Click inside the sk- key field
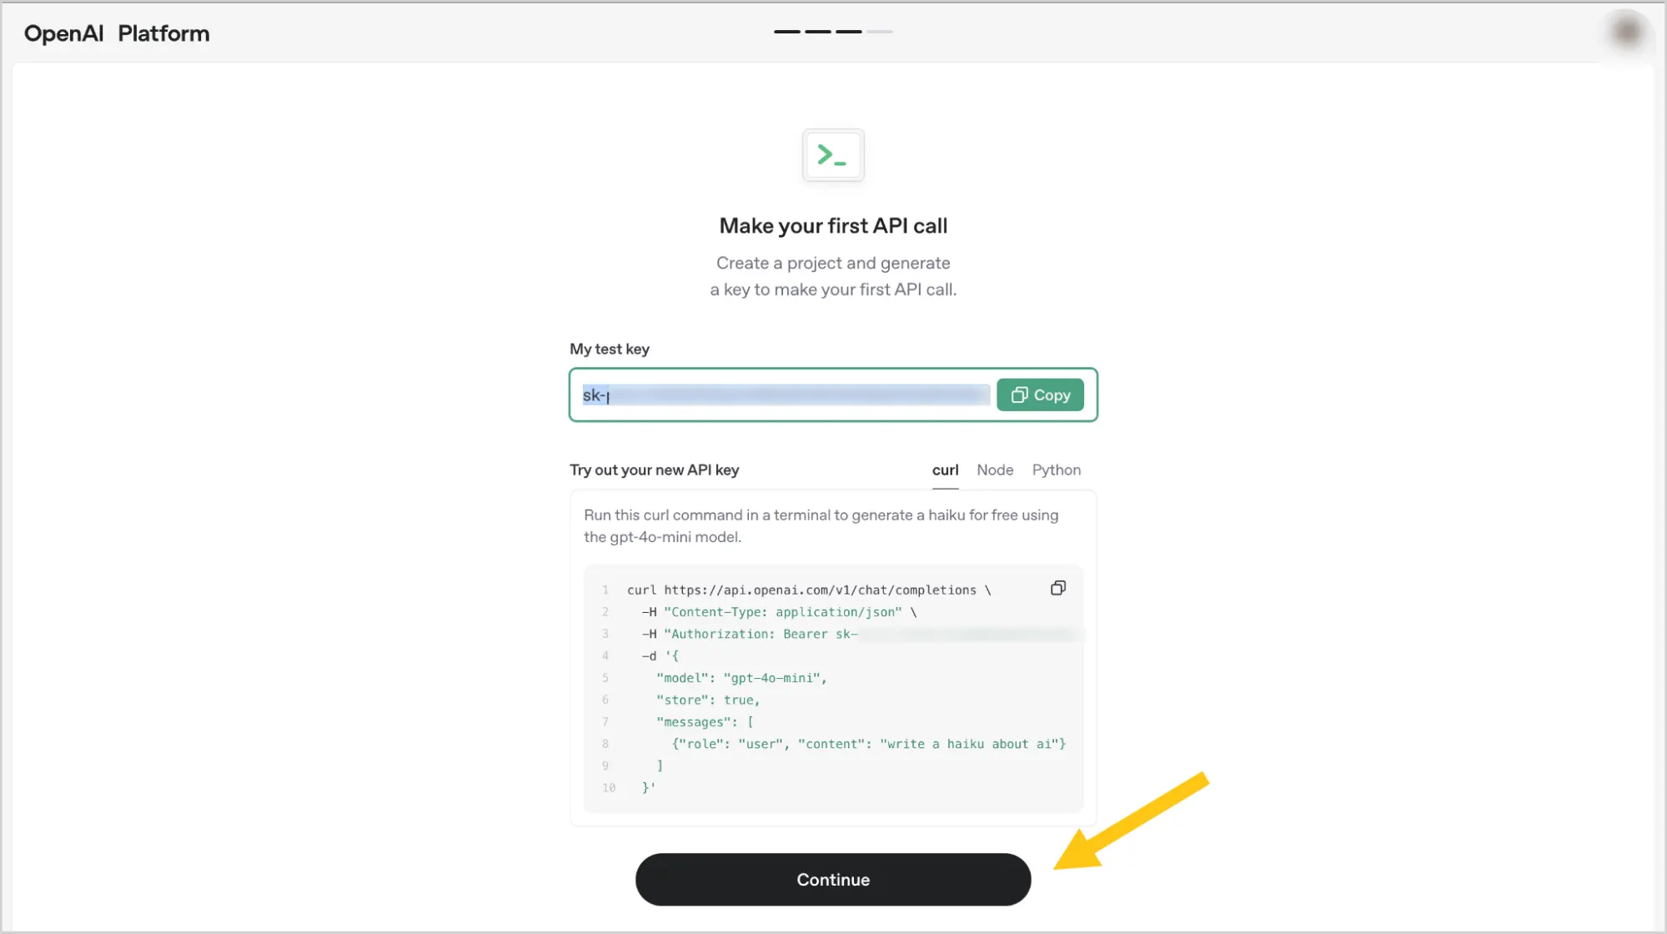This screenshot has width=1667, height=934. click(x=784, y=394)
